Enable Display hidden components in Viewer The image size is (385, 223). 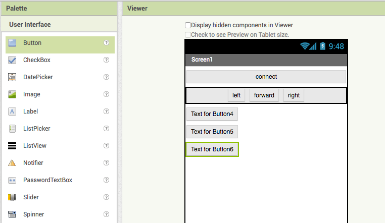coord(188,25)
